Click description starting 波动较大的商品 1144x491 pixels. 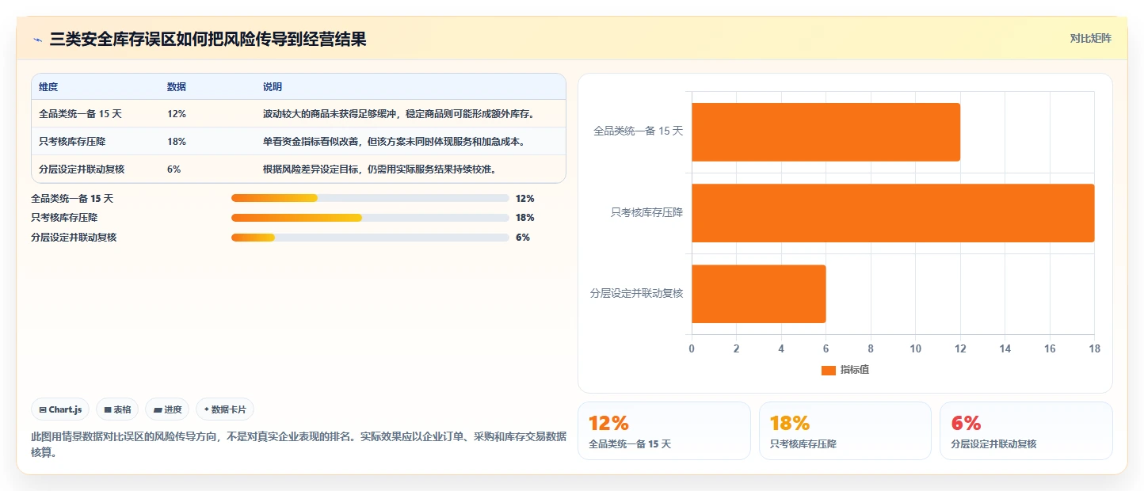[x=398, y=113]
